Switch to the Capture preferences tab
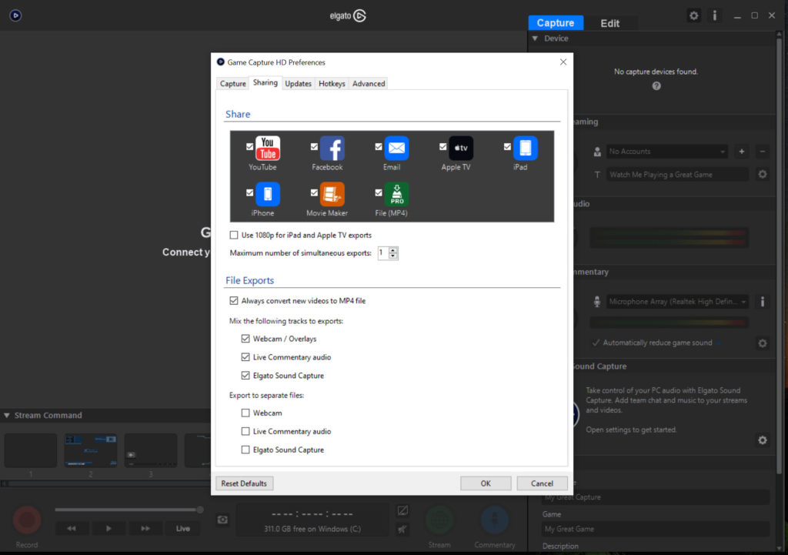 232,83
